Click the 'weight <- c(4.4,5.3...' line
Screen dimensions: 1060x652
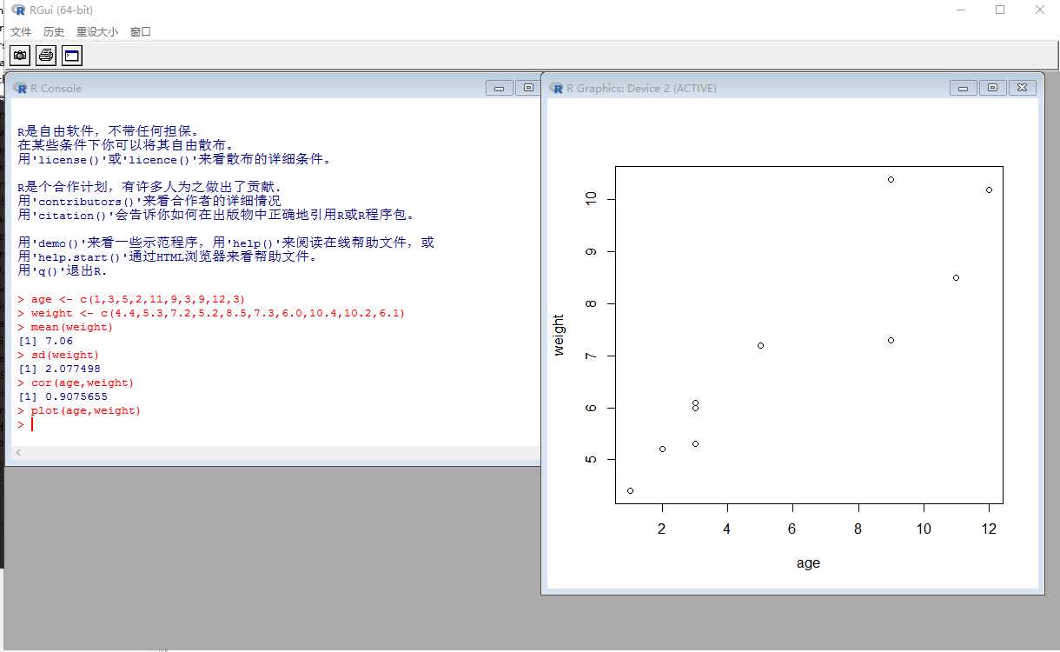211,313
